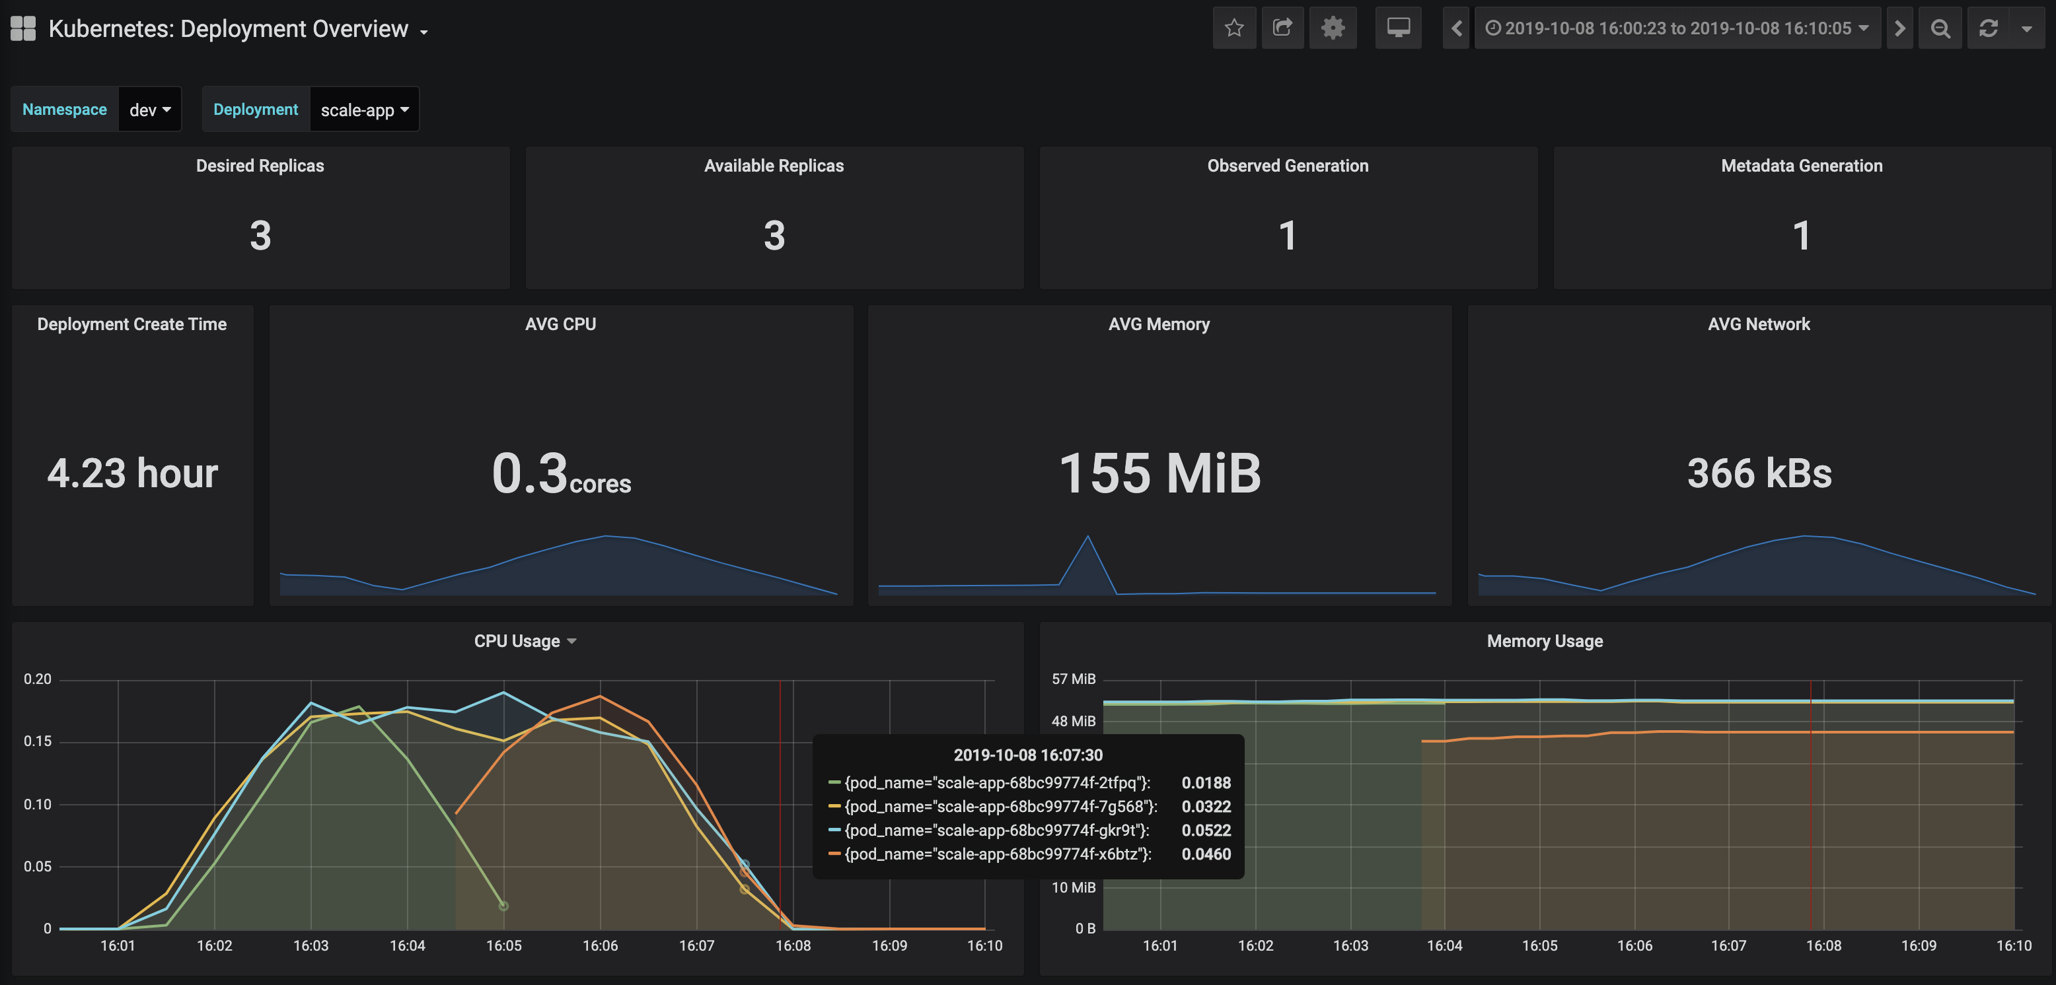
Task: Open dashboard settings gear
Action: [x=1332, y=28]
